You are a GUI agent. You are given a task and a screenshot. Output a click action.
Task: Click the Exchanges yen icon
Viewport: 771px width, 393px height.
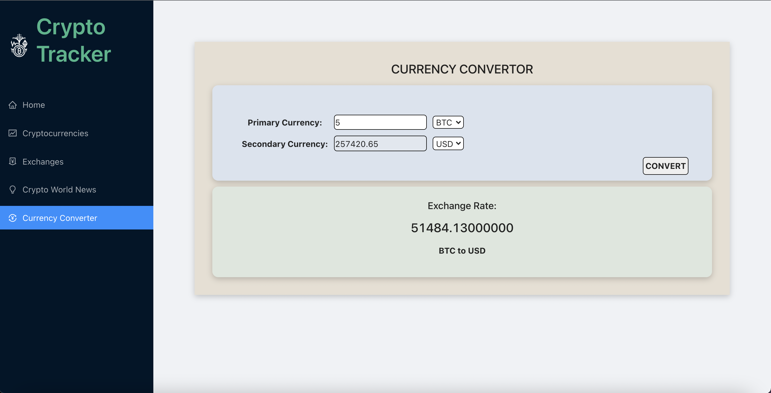tap(12, 161)
